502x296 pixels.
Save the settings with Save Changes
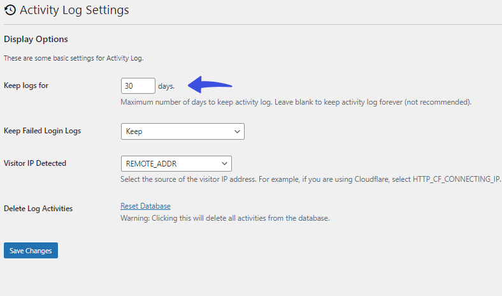pyautogui.click(x=31, y=251)
